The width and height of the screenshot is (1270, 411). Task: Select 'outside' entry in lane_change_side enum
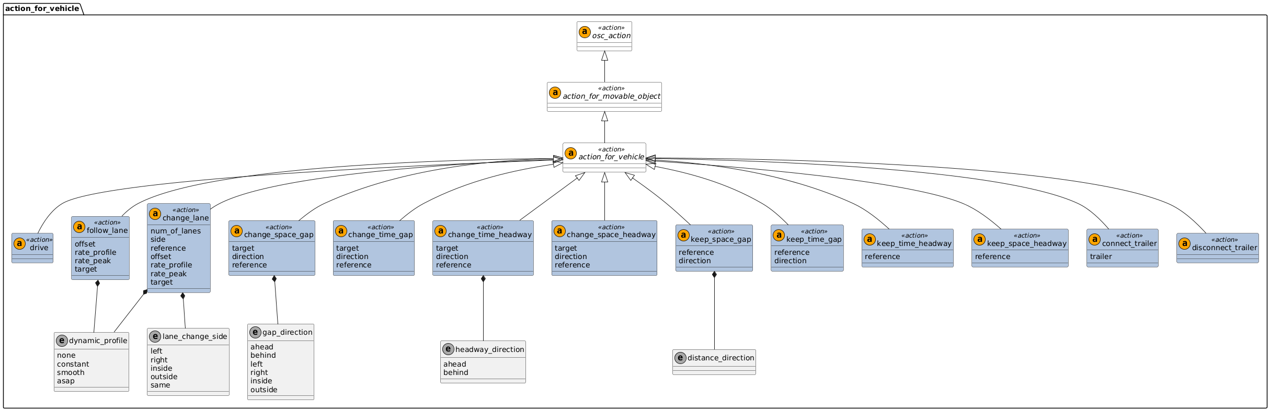click(x=164, y=377)
